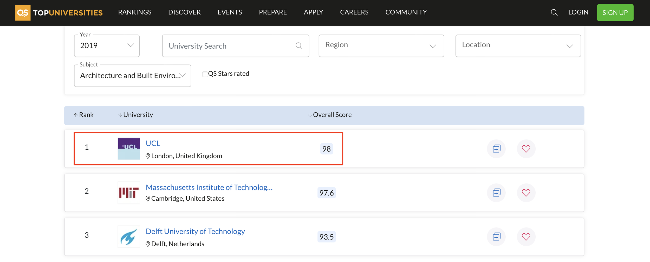The width and height of the screenshot is (650, 262).
Task: Open the RANKINGS menu
Action: click(135, 12)
